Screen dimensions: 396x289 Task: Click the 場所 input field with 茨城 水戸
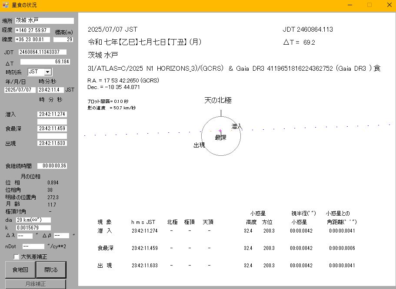click(45, 21)
